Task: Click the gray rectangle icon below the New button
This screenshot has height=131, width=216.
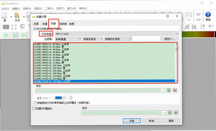Action: pos(6,27)
